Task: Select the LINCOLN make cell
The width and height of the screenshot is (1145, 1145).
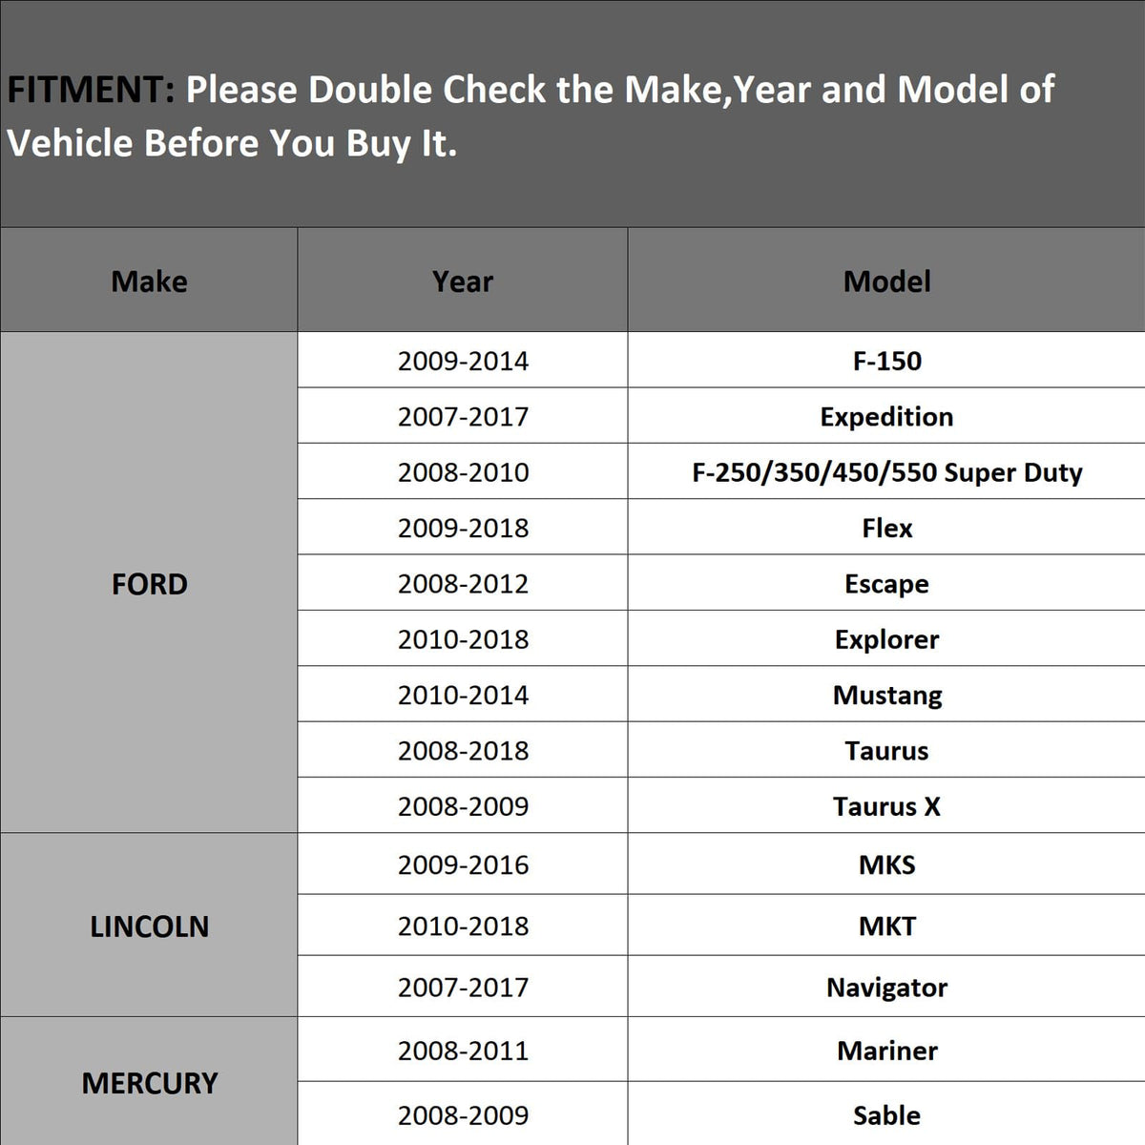Action: [x=149, y=926]
